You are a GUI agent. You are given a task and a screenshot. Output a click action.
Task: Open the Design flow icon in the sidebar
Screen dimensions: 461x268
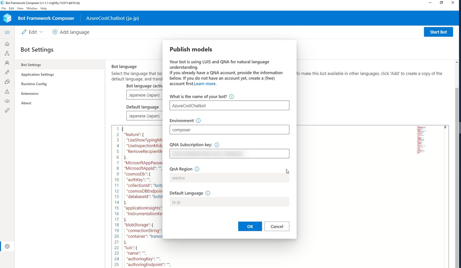[x=7, y=53]
